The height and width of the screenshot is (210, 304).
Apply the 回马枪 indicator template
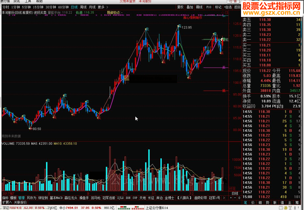96,198
